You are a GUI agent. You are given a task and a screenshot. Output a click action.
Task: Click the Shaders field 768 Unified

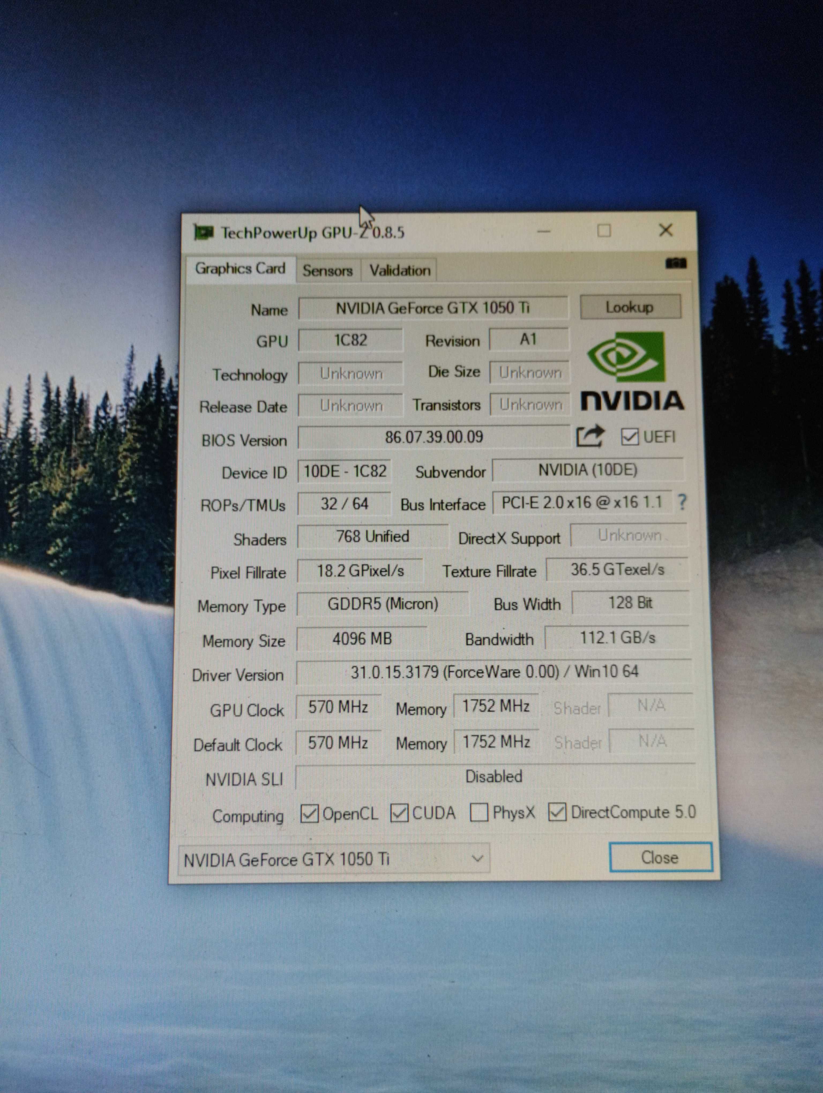[372, 537]
